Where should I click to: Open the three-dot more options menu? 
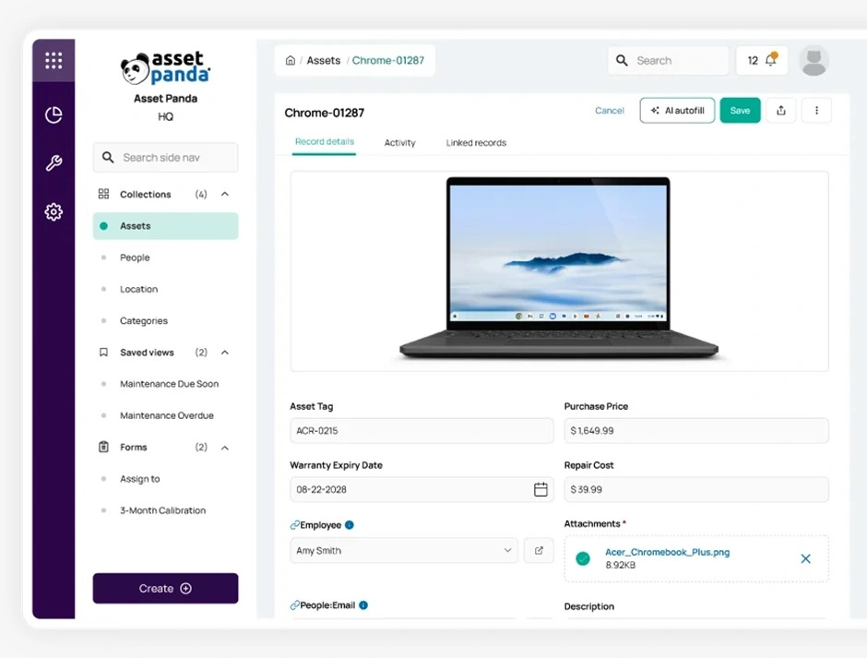click(816, 110)
